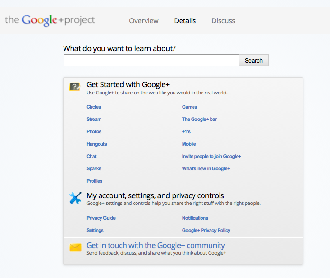Screen dimensions: 330x278
Task: Open the Mobile help link
Action: [x=189, y=144]
